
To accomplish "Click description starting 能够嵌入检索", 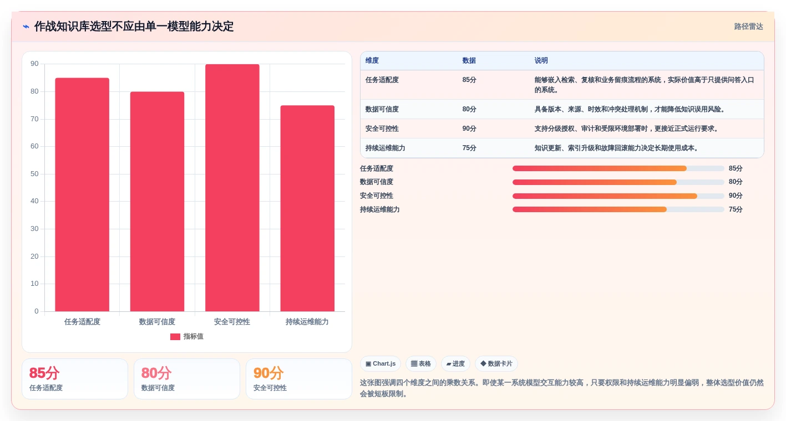I will tap(645, 85).
